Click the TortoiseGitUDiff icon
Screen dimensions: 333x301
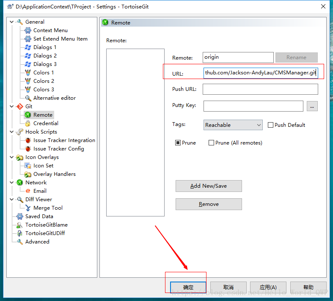click(x=19, y=233)
